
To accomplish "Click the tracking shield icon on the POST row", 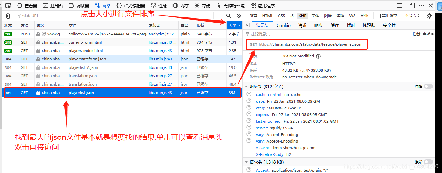I will click(43, 34).
